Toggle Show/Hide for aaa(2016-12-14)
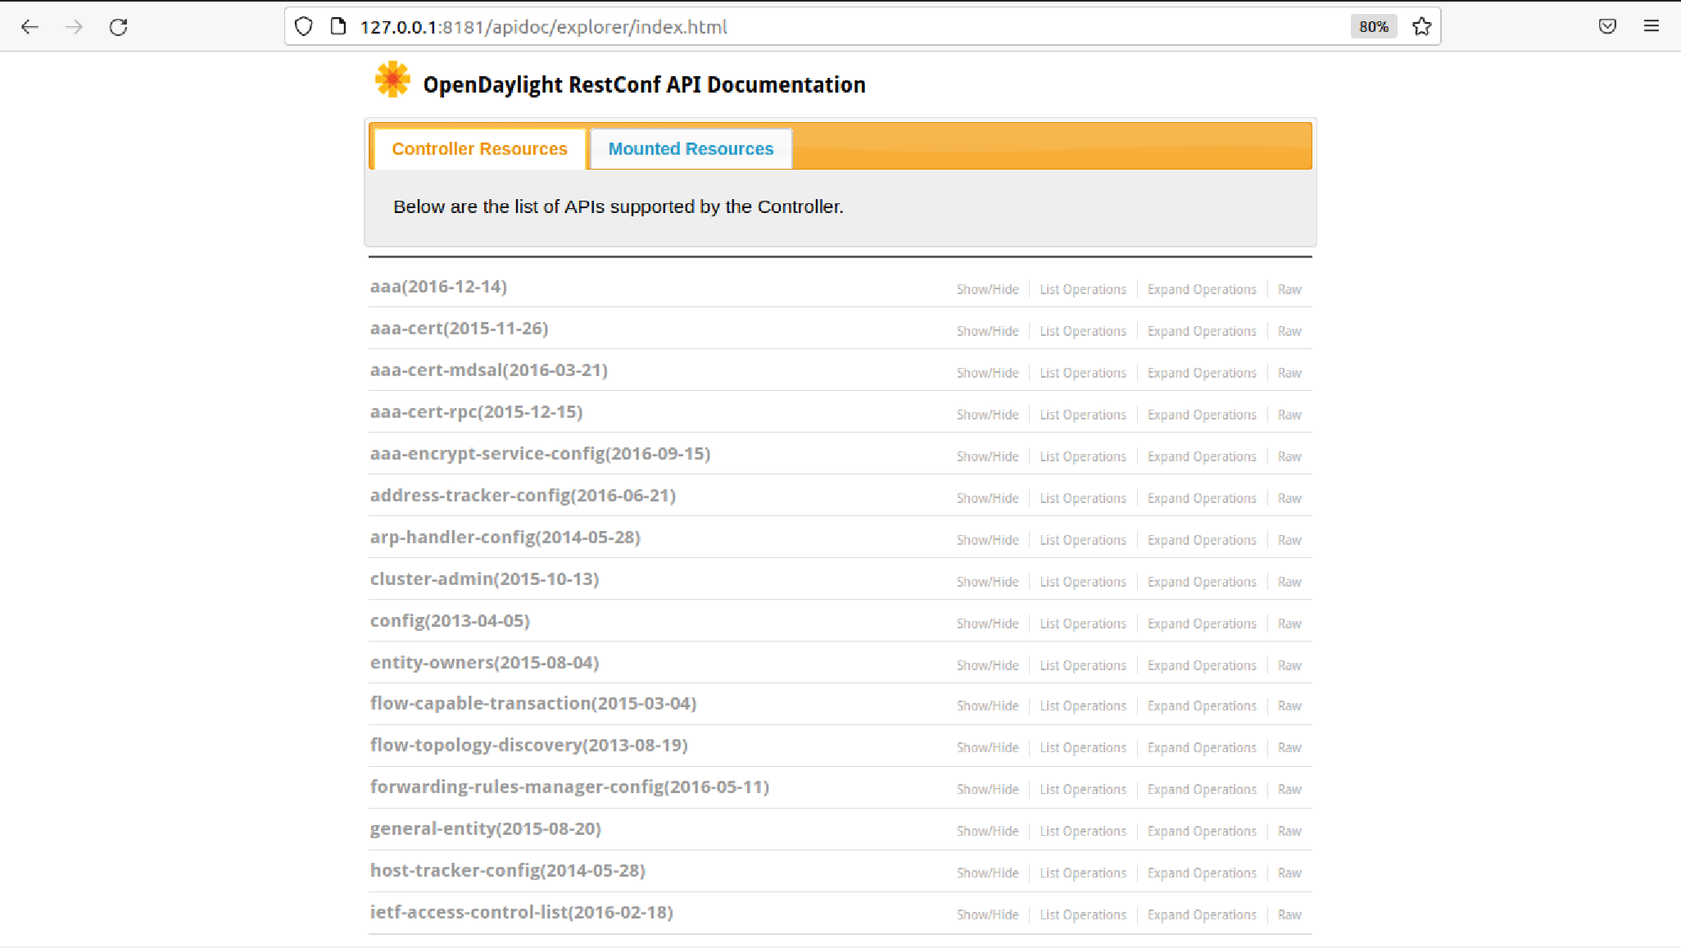The width and height of the screenshot is (1681, 948). (x=987, y=290)
